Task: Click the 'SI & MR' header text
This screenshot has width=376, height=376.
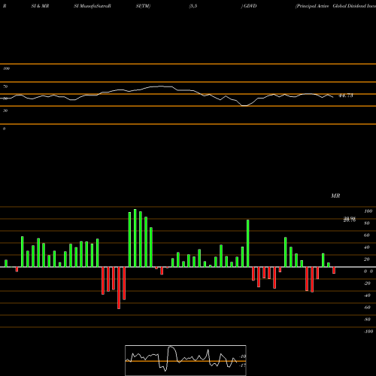Action: pos(40,6)
